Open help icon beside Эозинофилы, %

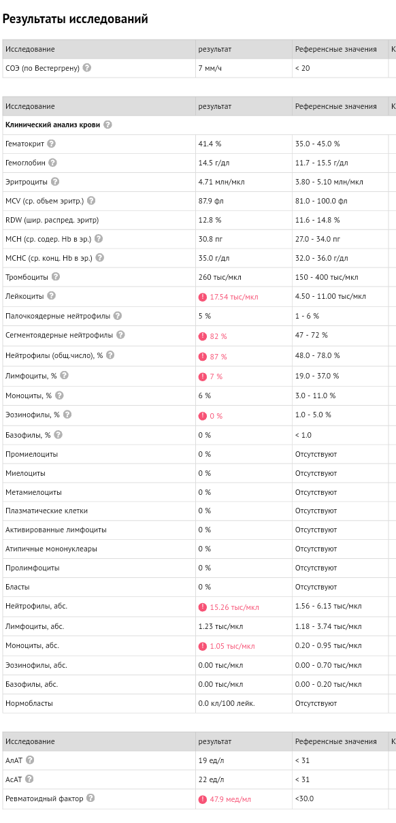(x=67, y=414)
